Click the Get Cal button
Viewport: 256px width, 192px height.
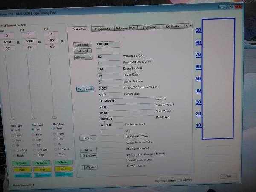87,138
